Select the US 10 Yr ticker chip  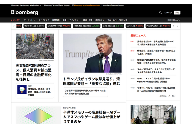[x=34, y=26]
